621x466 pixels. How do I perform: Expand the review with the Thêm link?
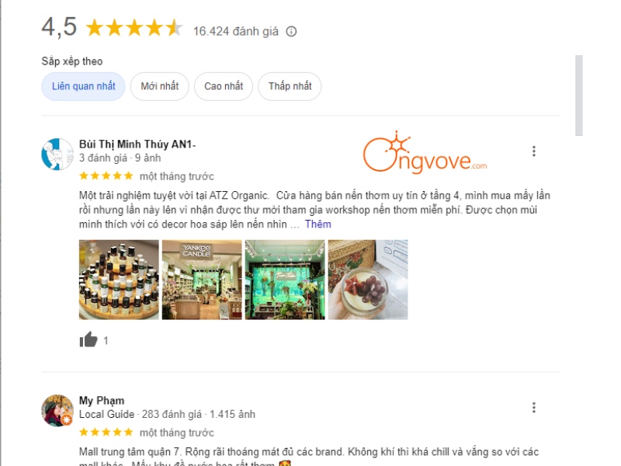click(318, 224)
